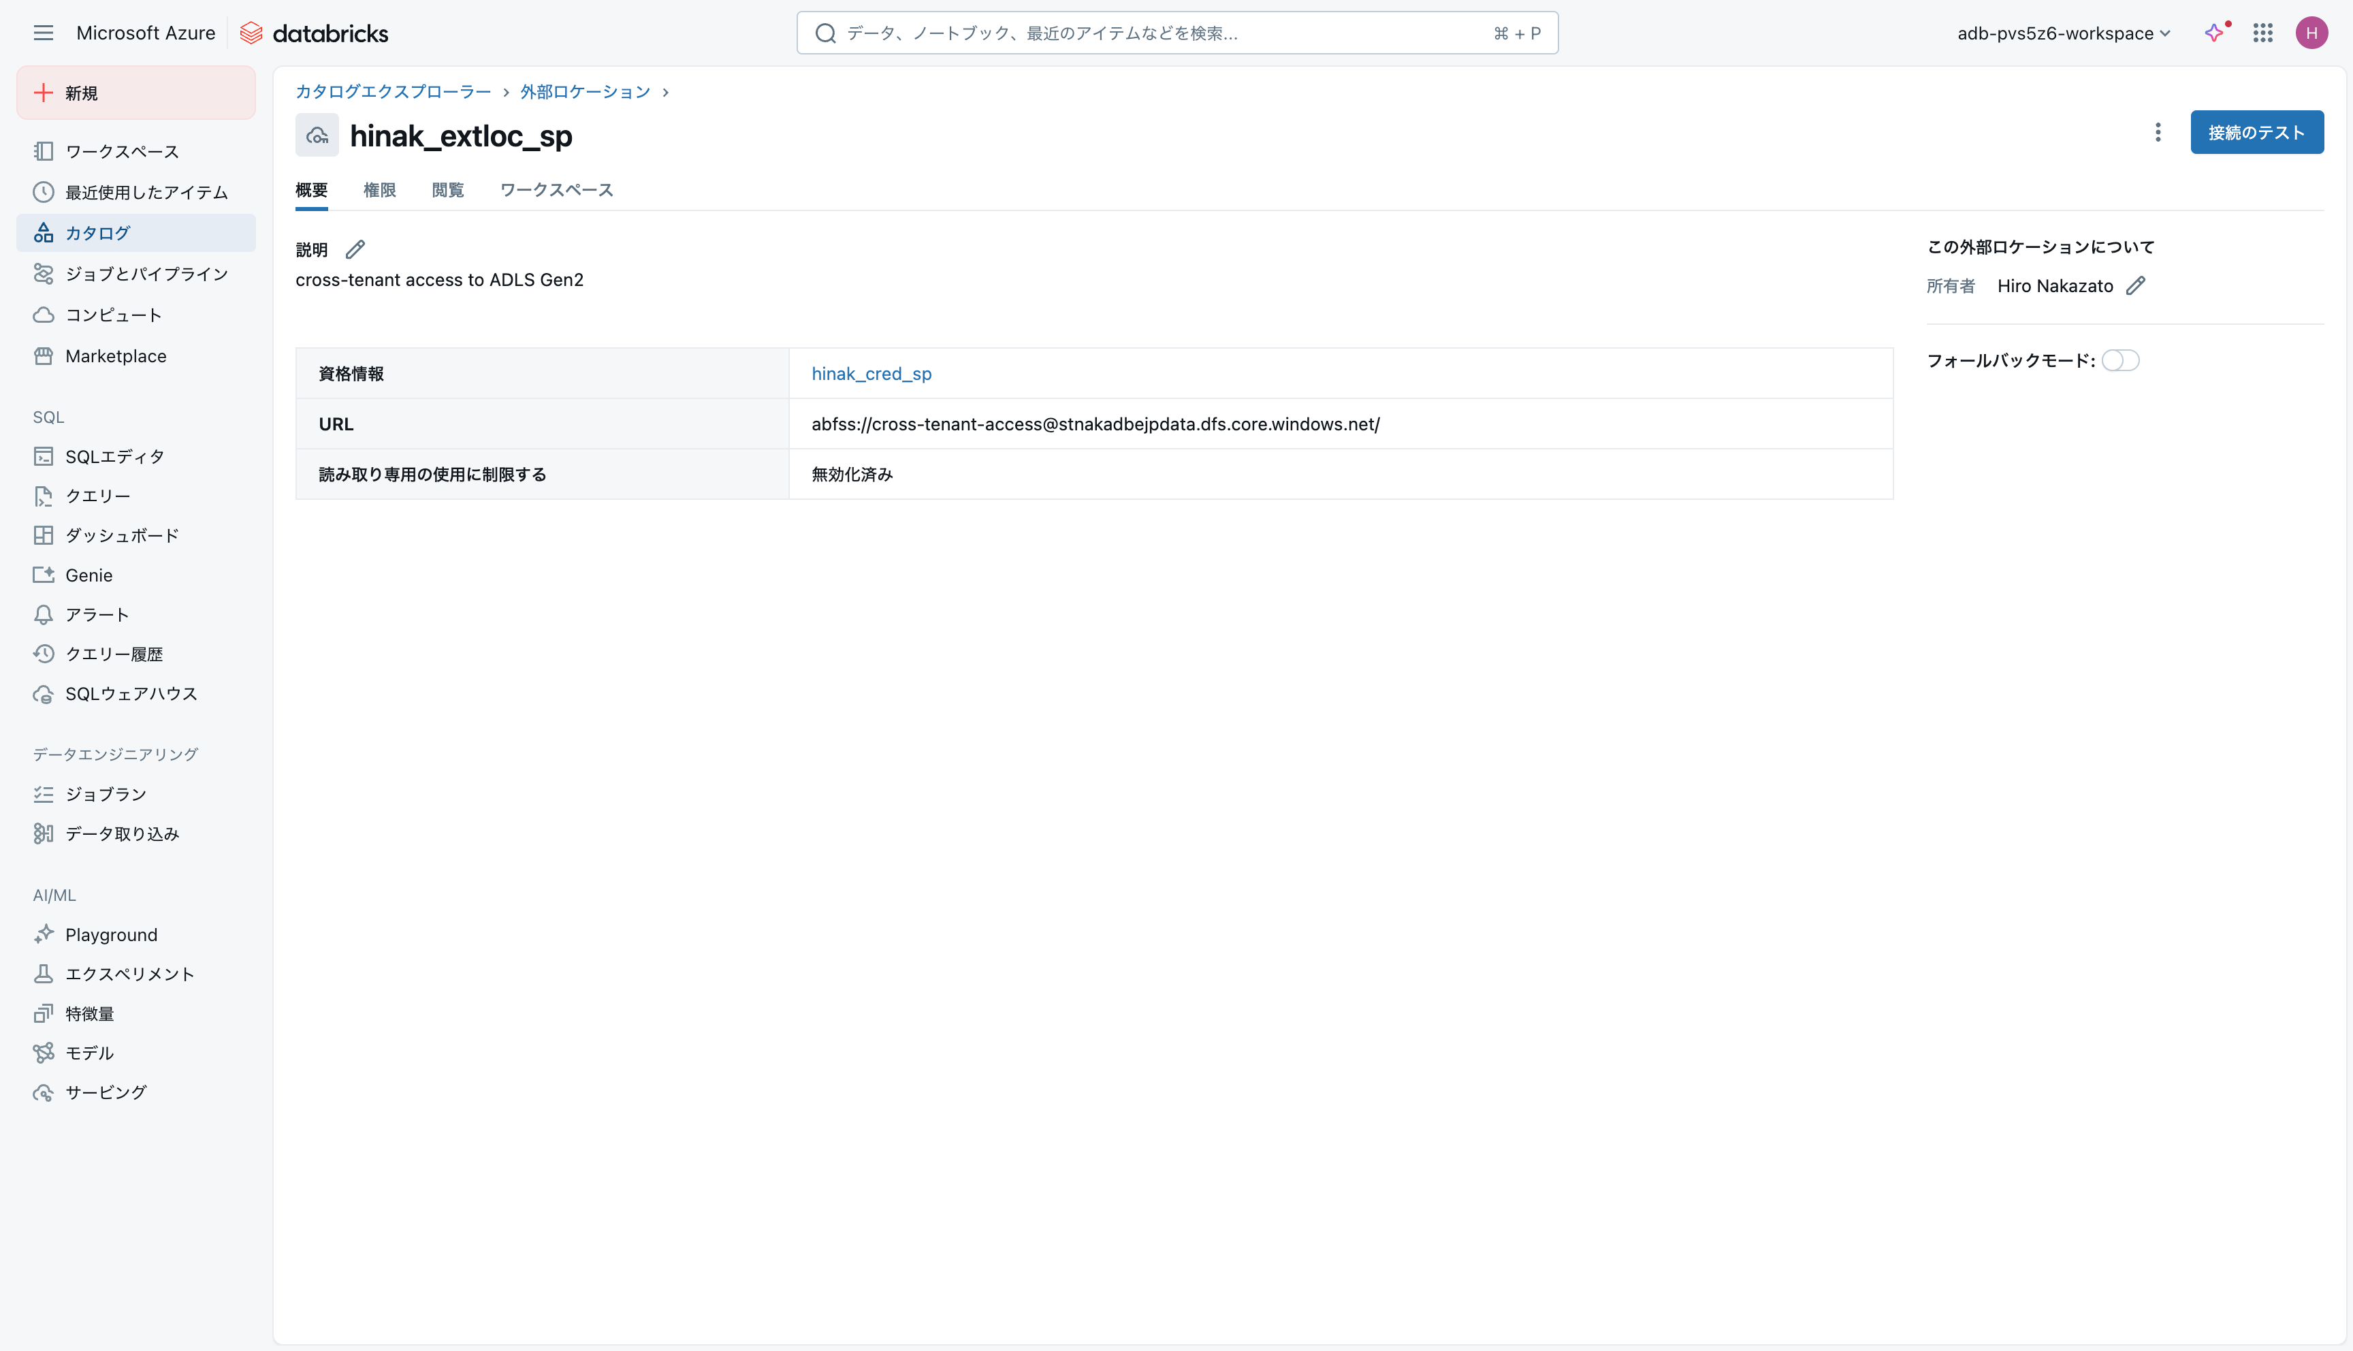Click breadcrumb chevron after 外部ロケーション

point(666,92)
